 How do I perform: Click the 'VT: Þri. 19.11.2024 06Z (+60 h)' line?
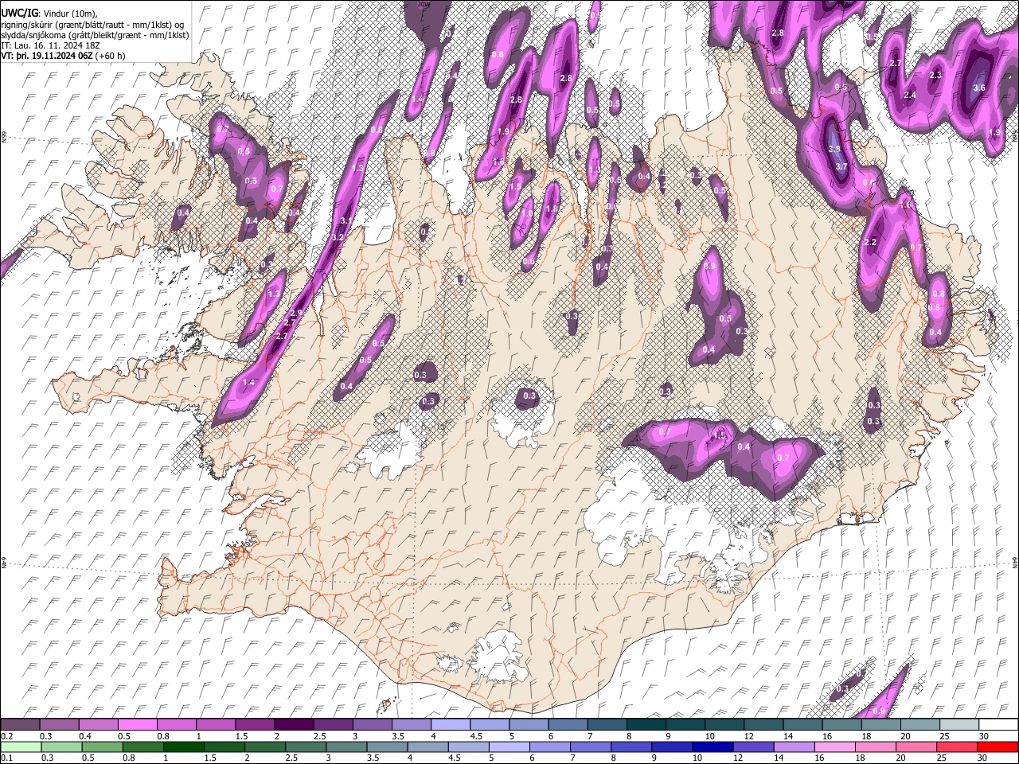pyautogui.click(x=63, y=56)
